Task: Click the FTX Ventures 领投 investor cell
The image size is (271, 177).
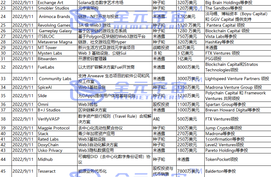Action: [x=238, y=53]
